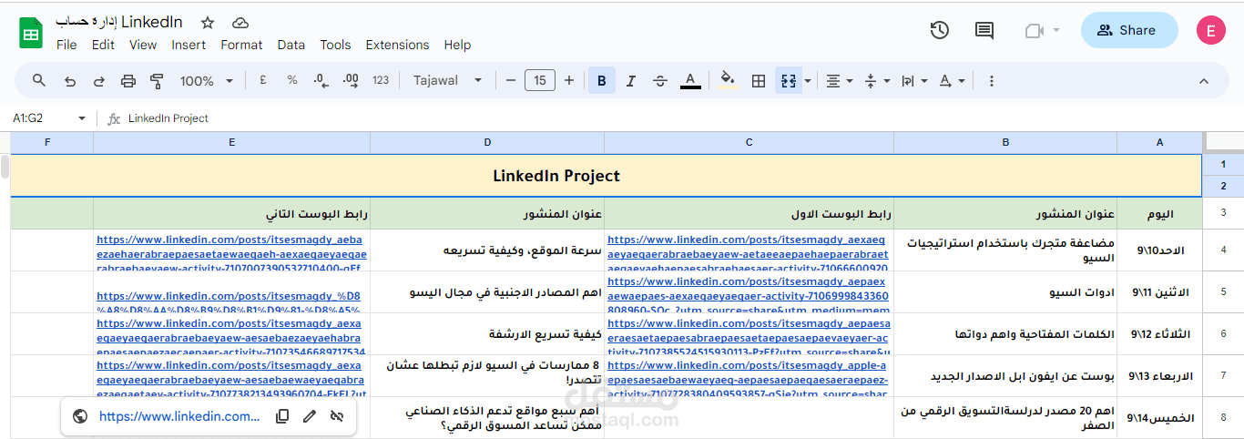Viewport: 1244px width, 439px height.
Task: Toggle bold formatting
Action: pyautogui.click(x=601, y=81)
